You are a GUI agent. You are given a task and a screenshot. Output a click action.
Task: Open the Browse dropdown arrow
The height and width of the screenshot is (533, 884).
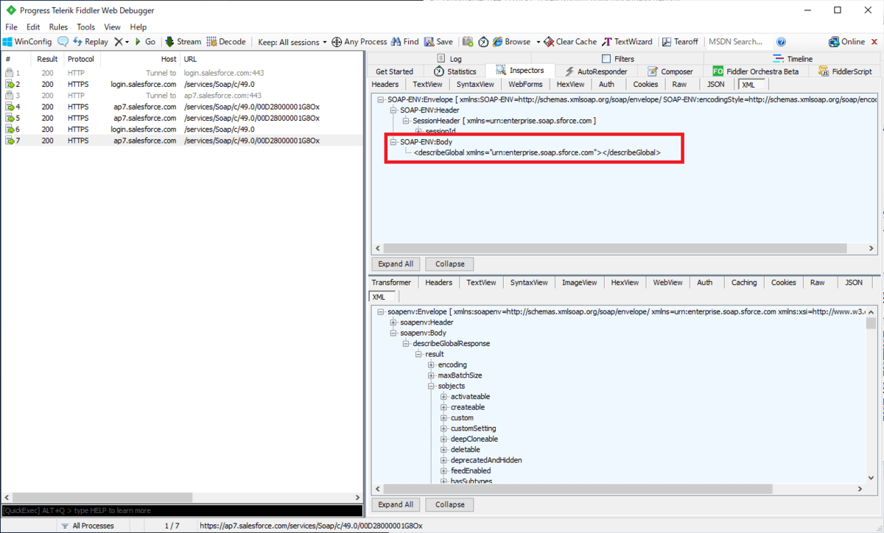pyautogui.click(x=538, y=42)
